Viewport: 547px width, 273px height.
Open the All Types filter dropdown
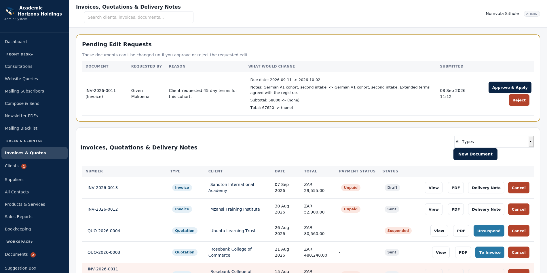click(494, 142)
